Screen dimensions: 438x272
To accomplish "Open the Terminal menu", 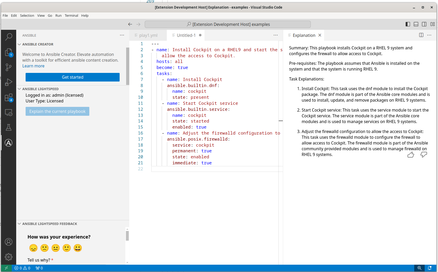I will point(71,15).
